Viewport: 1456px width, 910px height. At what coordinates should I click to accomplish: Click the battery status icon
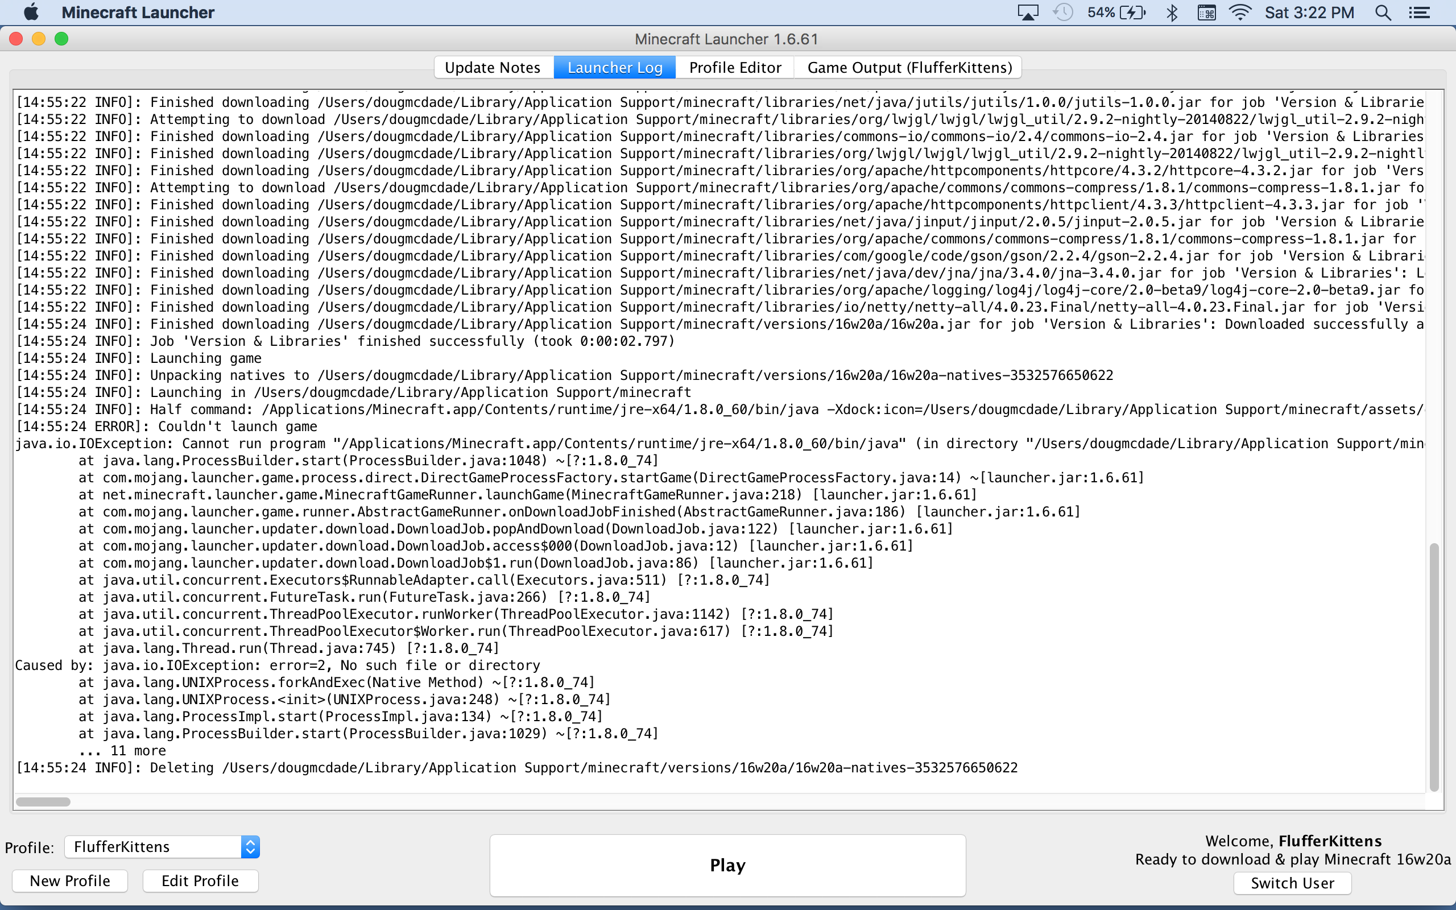tap(1132, 12)
